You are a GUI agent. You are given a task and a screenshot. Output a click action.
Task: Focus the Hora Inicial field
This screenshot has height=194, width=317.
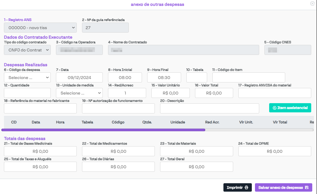click(x=125, y=77)
